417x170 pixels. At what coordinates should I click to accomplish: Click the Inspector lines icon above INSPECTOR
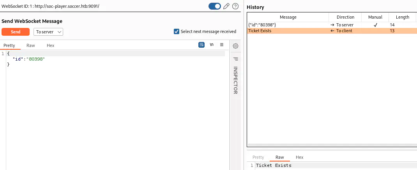pyautogui.click(x=235, y=59)
